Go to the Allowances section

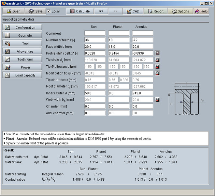tap(22, 51)
